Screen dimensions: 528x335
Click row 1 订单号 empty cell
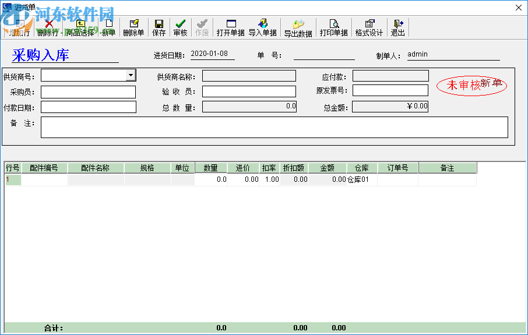[x=397, y=179]
